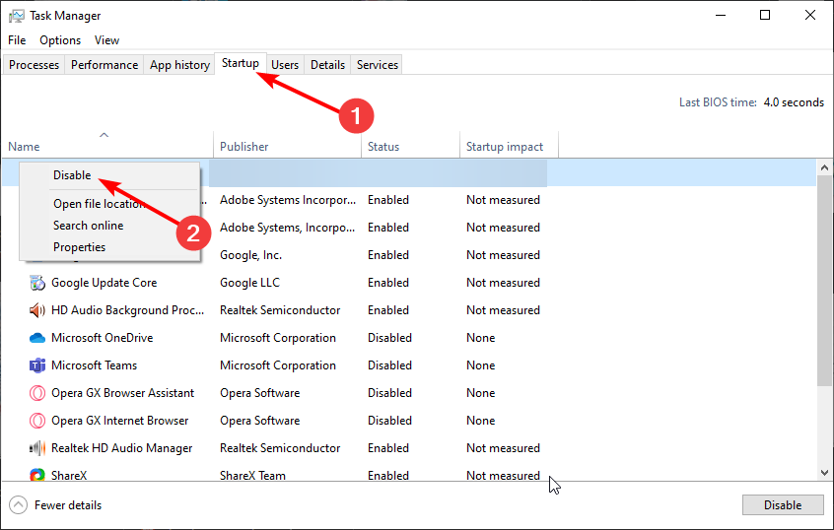834x530 pixels.
Task: Click the Realtek HD Audio Manager icon
Action: (37, 448)
